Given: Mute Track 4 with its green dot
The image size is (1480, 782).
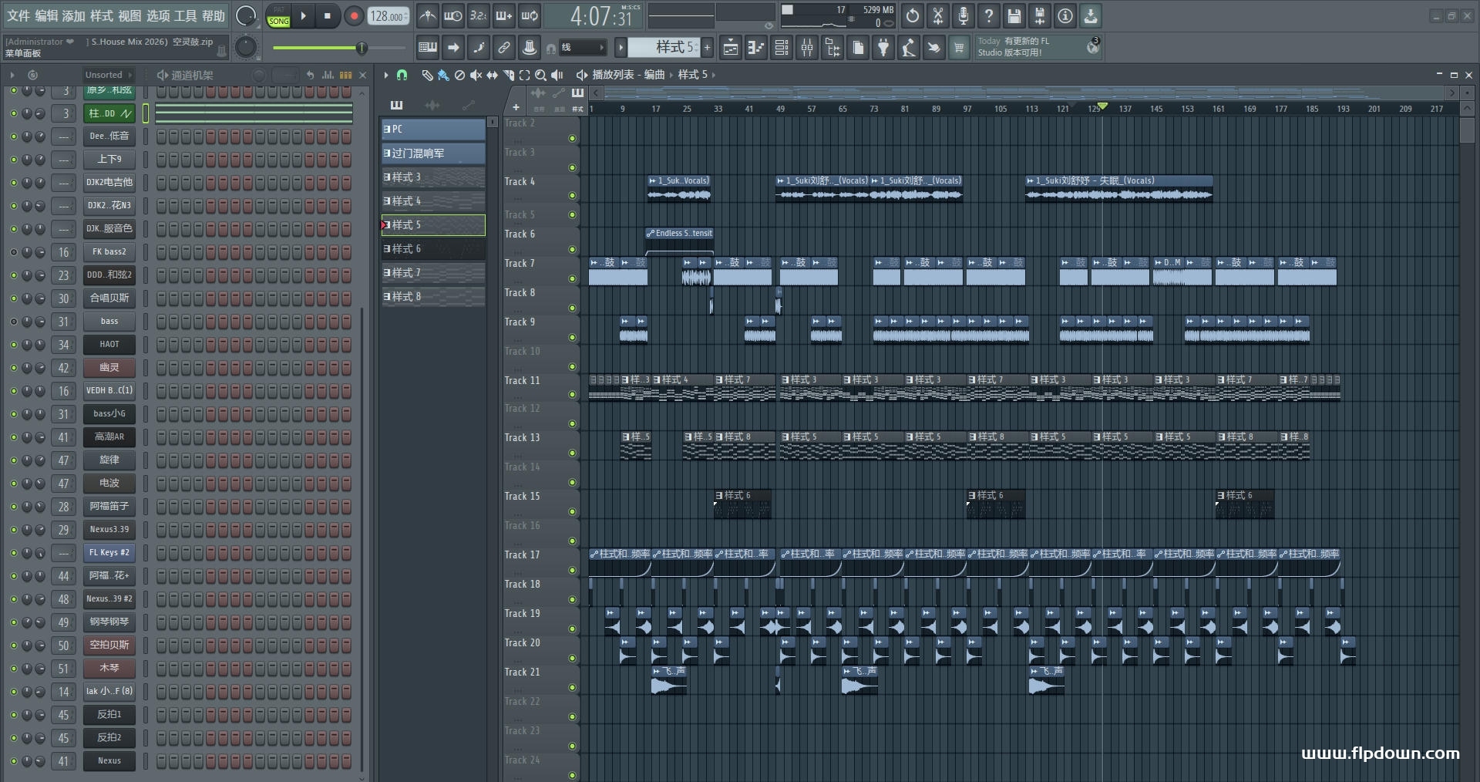Looking at the screenshot, I should pyautogui.click(x=572, y=196).
